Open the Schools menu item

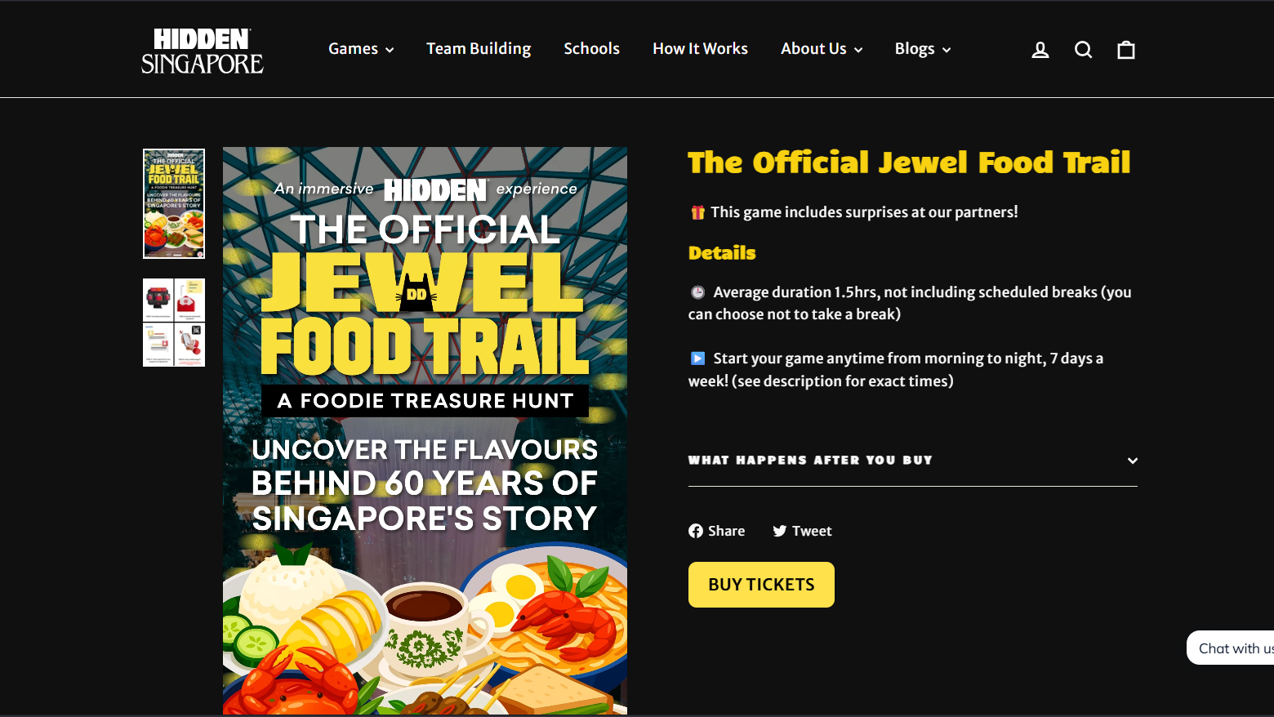[x=591, y=49]
